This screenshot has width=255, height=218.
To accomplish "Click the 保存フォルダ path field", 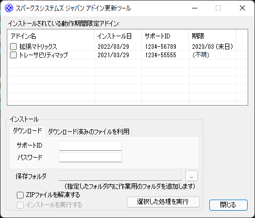I will click(x=120, y=176).
